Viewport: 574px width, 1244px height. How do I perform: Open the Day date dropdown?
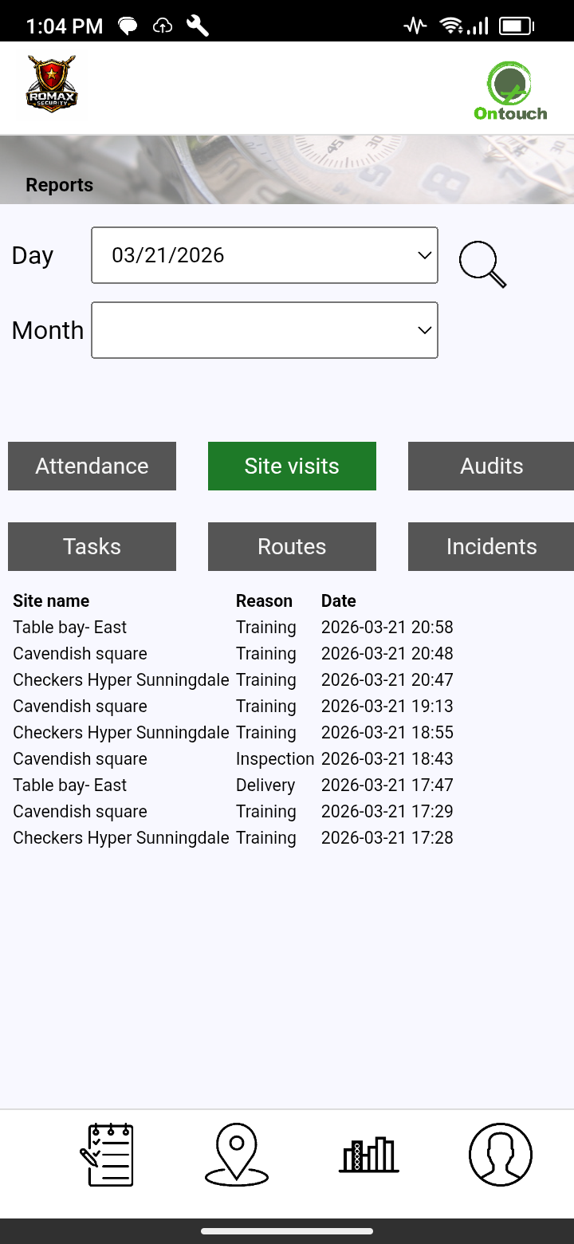[x=265, y=255]
